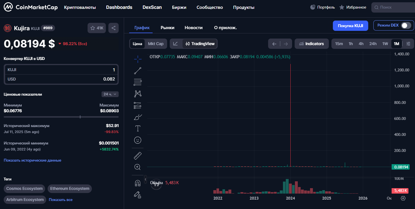The height and width of the screenshot is (209, 415).
Task: Switch chart view to Mkt Cap
Action: pyautogui.click(x=156, y=44)
